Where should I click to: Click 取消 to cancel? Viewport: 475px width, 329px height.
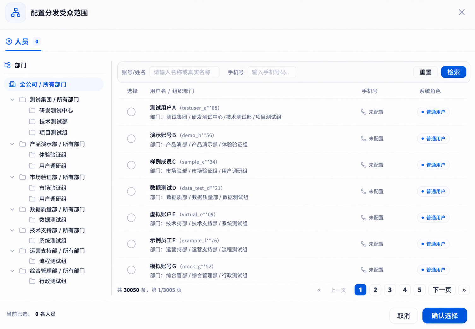[x=403, y=315]
